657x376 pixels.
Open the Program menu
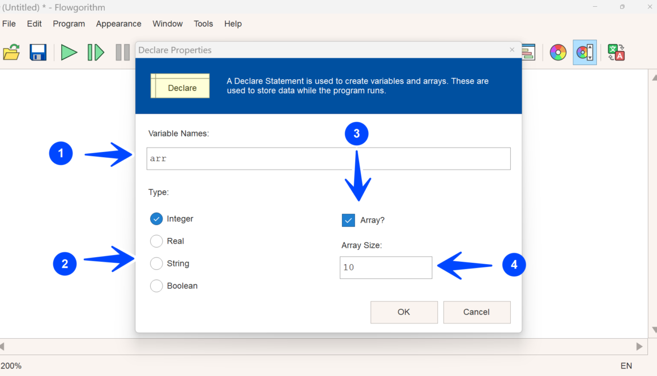click(69, 24)
